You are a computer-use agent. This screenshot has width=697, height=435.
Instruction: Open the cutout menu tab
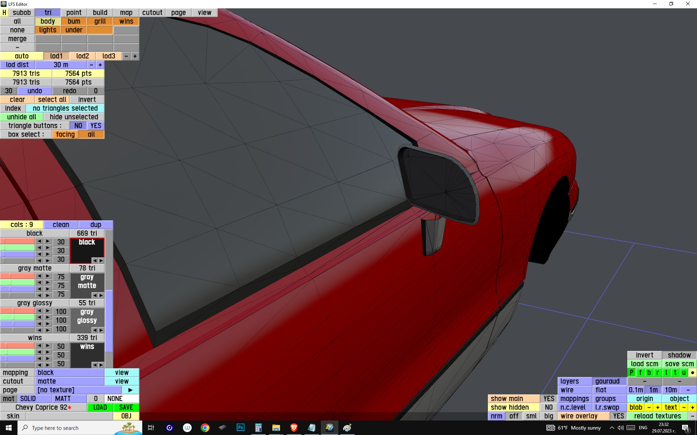coord(152,13)
